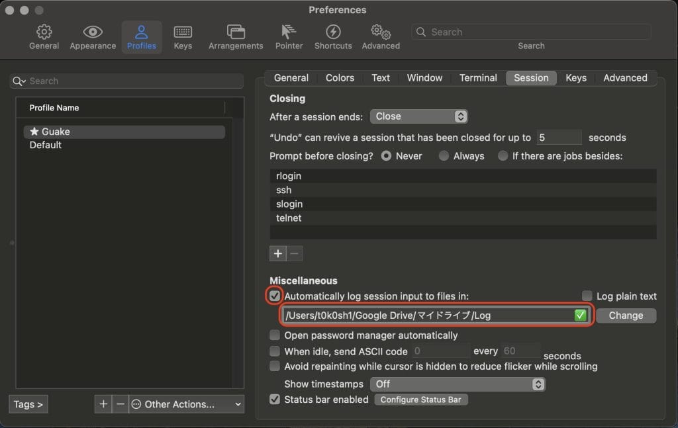This screenshot has height=428, width=678.
Task: Open Arrangements preferences icon
Action: coord(236,32)
